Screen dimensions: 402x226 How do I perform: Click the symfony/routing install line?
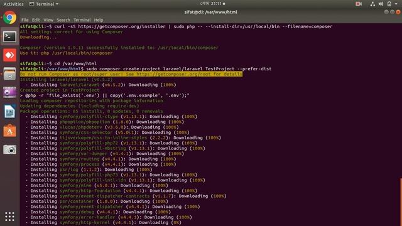[x=100, y=159]
